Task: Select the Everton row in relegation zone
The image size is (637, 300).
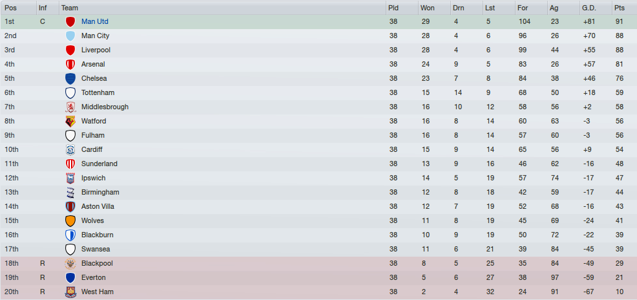Action: click(x=318, y=277)
